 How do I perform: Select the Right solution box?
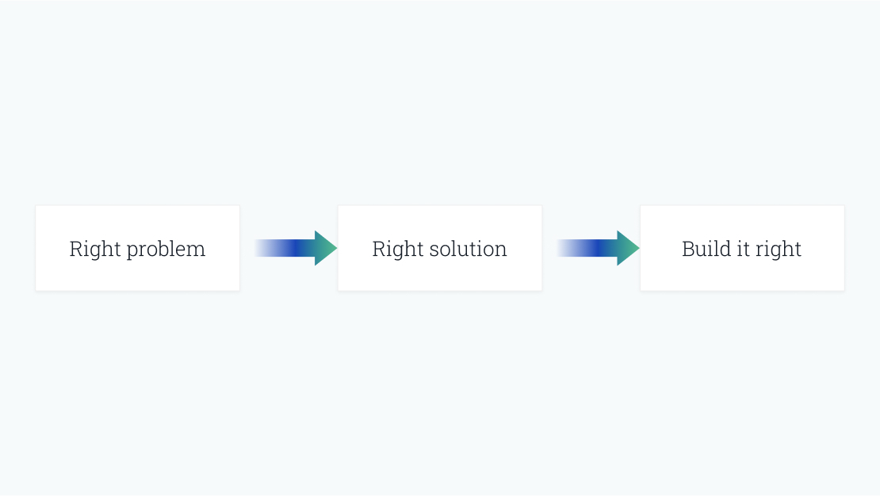(440, 248)
